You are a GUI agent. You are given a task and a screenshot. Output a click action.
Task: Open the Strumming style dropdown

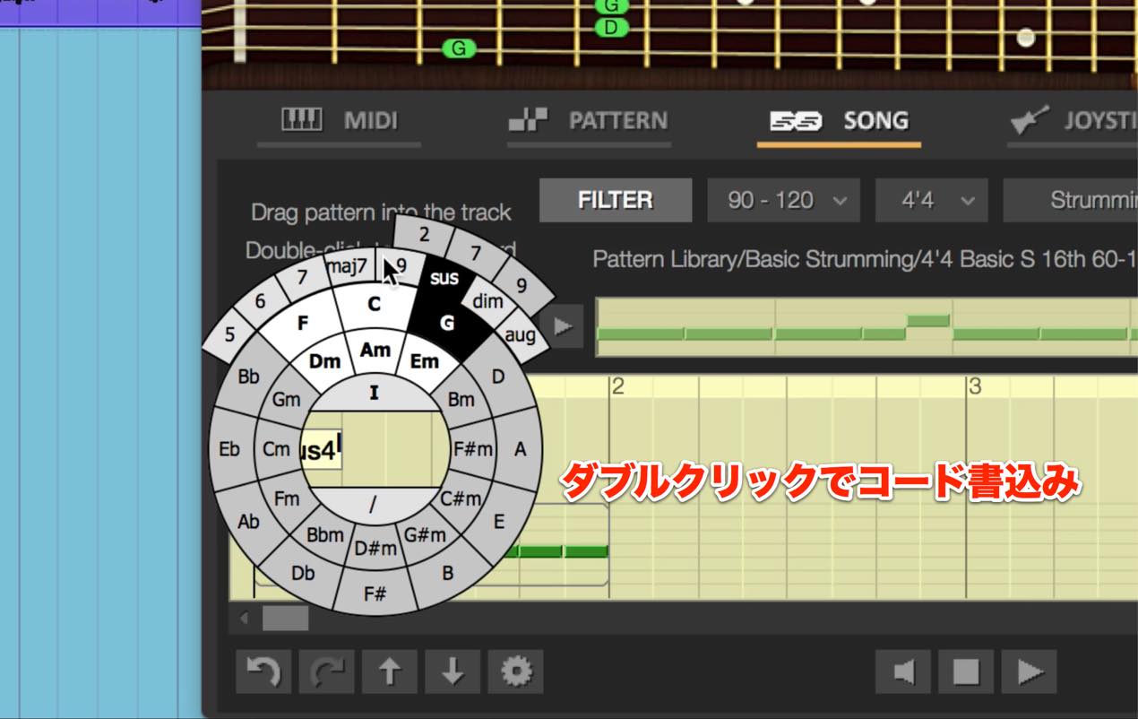point(1071,200)
